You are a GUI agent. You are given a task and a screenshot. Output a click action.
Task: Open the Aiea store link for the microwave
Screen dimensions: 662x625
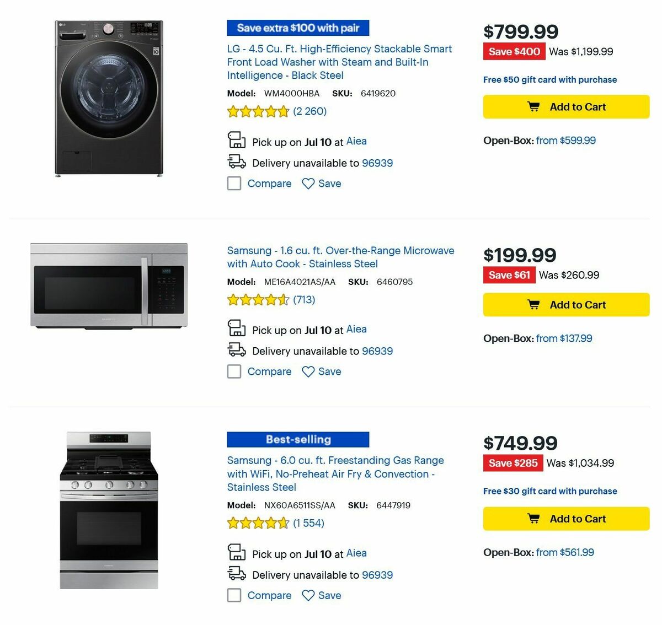point(356,329)
